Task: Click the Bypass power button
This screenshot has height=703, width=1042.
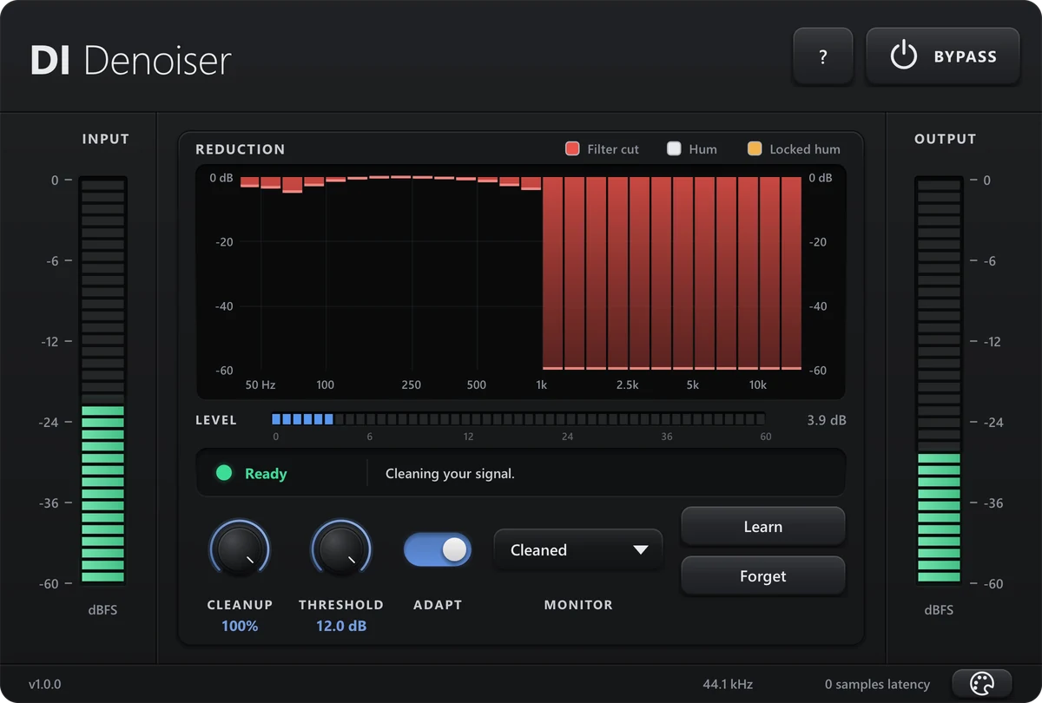Action: pyautogui.click(x=943, y=56)
